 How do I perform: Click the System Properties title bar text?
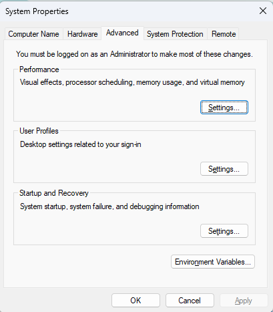click(37, 11)
